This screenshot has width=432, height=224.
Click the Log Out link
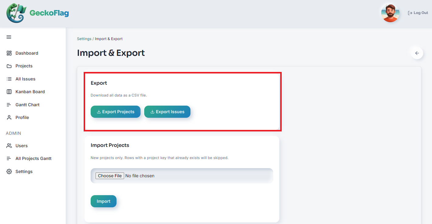tap(418, 13)
